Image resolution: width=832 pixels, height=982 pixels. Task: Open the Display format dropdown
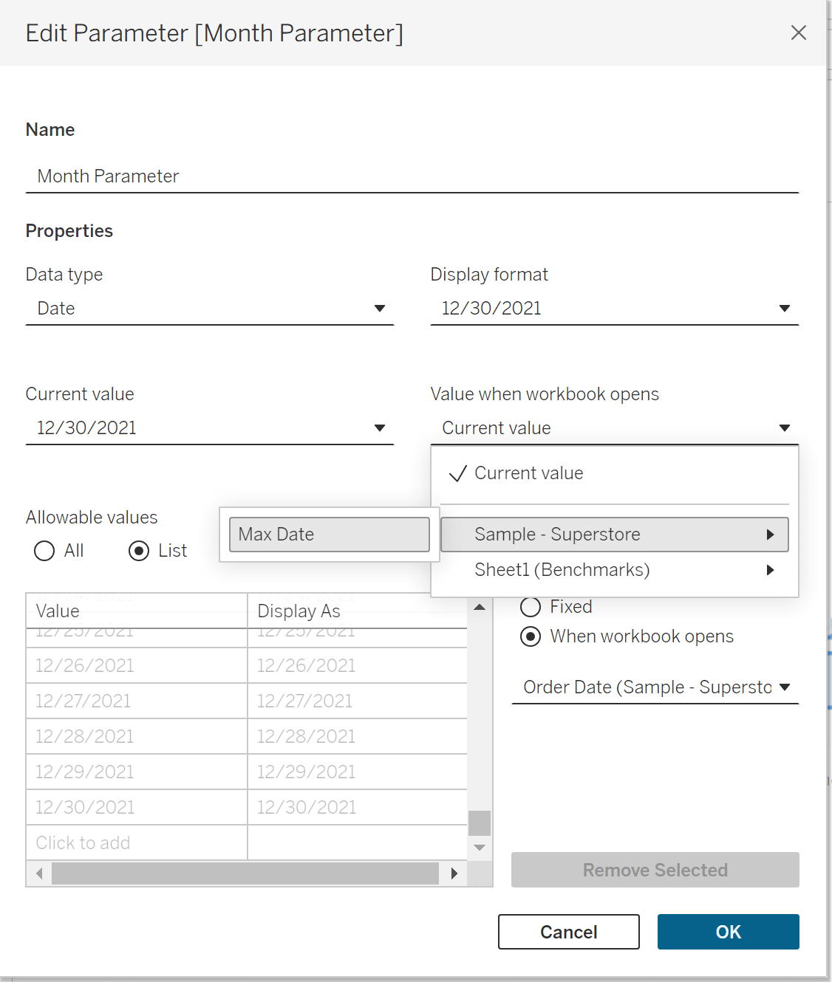click(614, 309)
